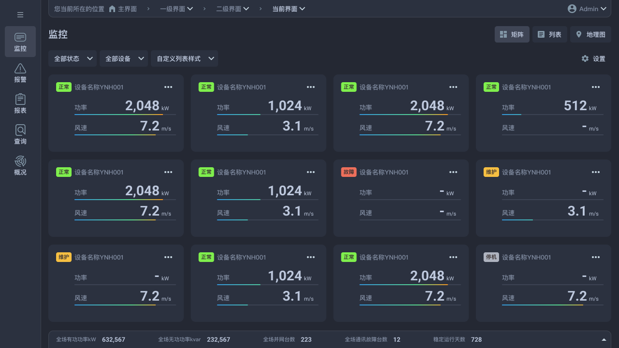This screenshot has height=348, width=619.
Task: Click the red 故障 status badge
Action: point(349,172)
